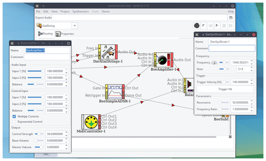Open the Demo menu

pos(106,12)
